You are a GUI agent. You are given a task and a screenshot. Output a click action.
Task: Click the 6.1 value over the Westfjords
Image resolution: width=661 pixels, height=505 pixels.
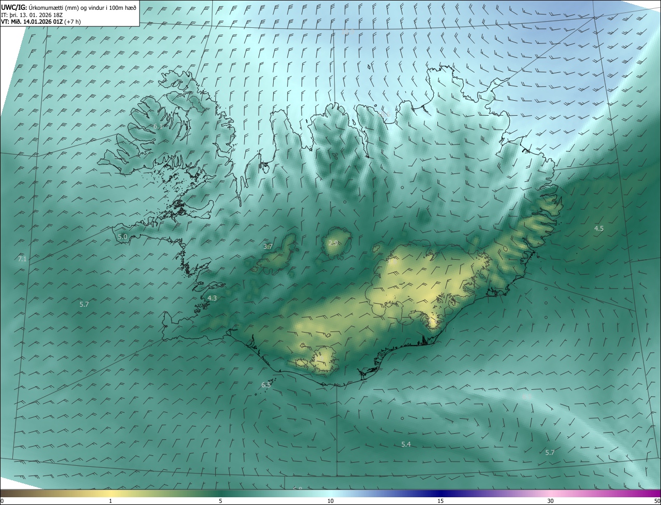[x=158, y=126]
